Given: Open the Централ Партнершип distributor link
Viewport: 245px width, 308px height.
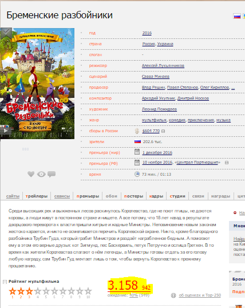Looking at the screenshot, I should [x=197, y=162].
